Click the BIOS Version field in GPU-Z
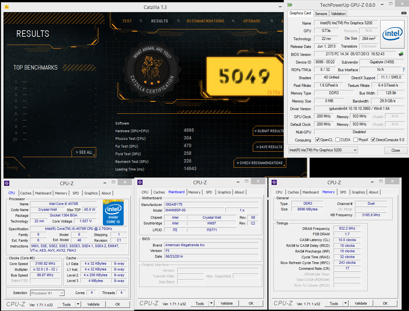 355,54
